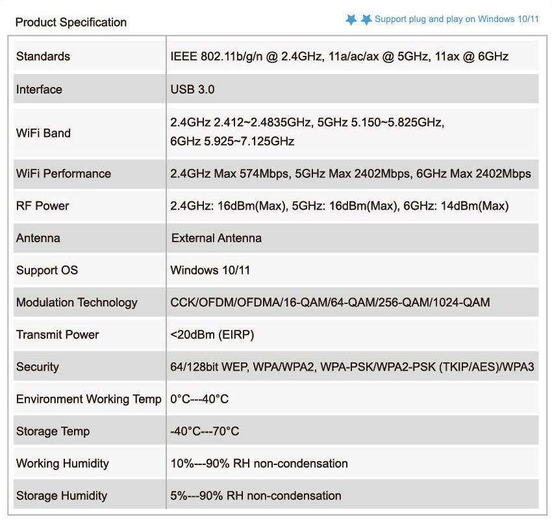Select the IEEE 802.11b/g/n standards value
The width and height of the screenshot is (552, 526).
pyautogui.click(x=339, y=56)
